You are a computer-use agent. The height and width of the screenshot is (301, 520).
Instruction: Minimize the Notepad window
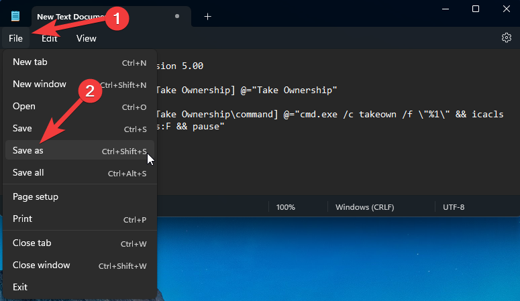(x=443, y=9)
